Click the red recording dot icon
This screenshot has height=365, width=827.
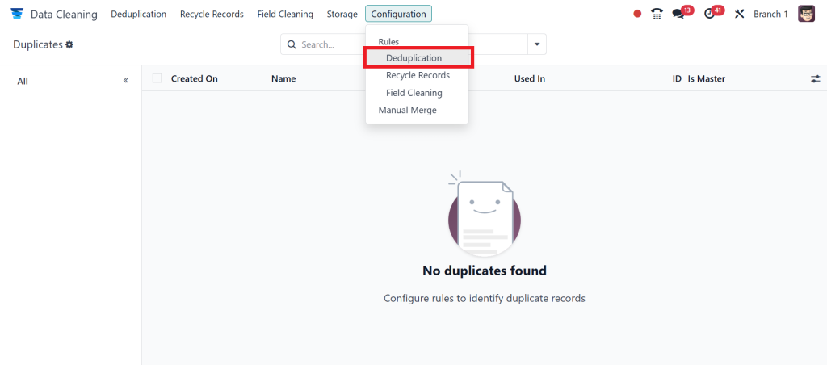pyautogui.click(x=637, y=14)
